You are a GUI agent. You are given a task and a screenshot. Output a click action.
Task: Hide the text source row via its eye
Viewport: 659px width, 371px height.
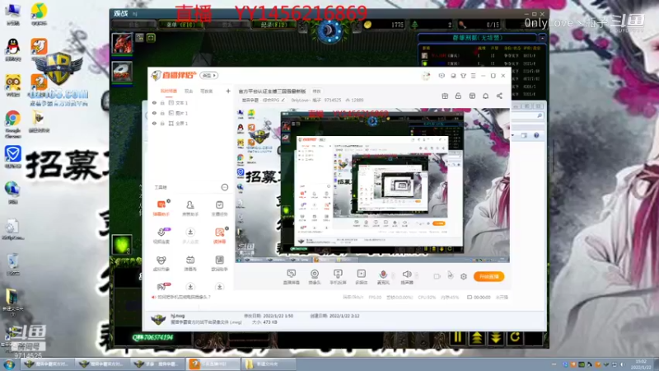(x=154, y=102)
